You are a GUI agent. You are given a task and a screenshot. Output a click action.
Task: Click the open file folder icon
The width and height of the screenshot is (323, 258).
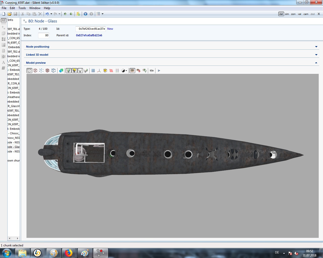point(10,14)
